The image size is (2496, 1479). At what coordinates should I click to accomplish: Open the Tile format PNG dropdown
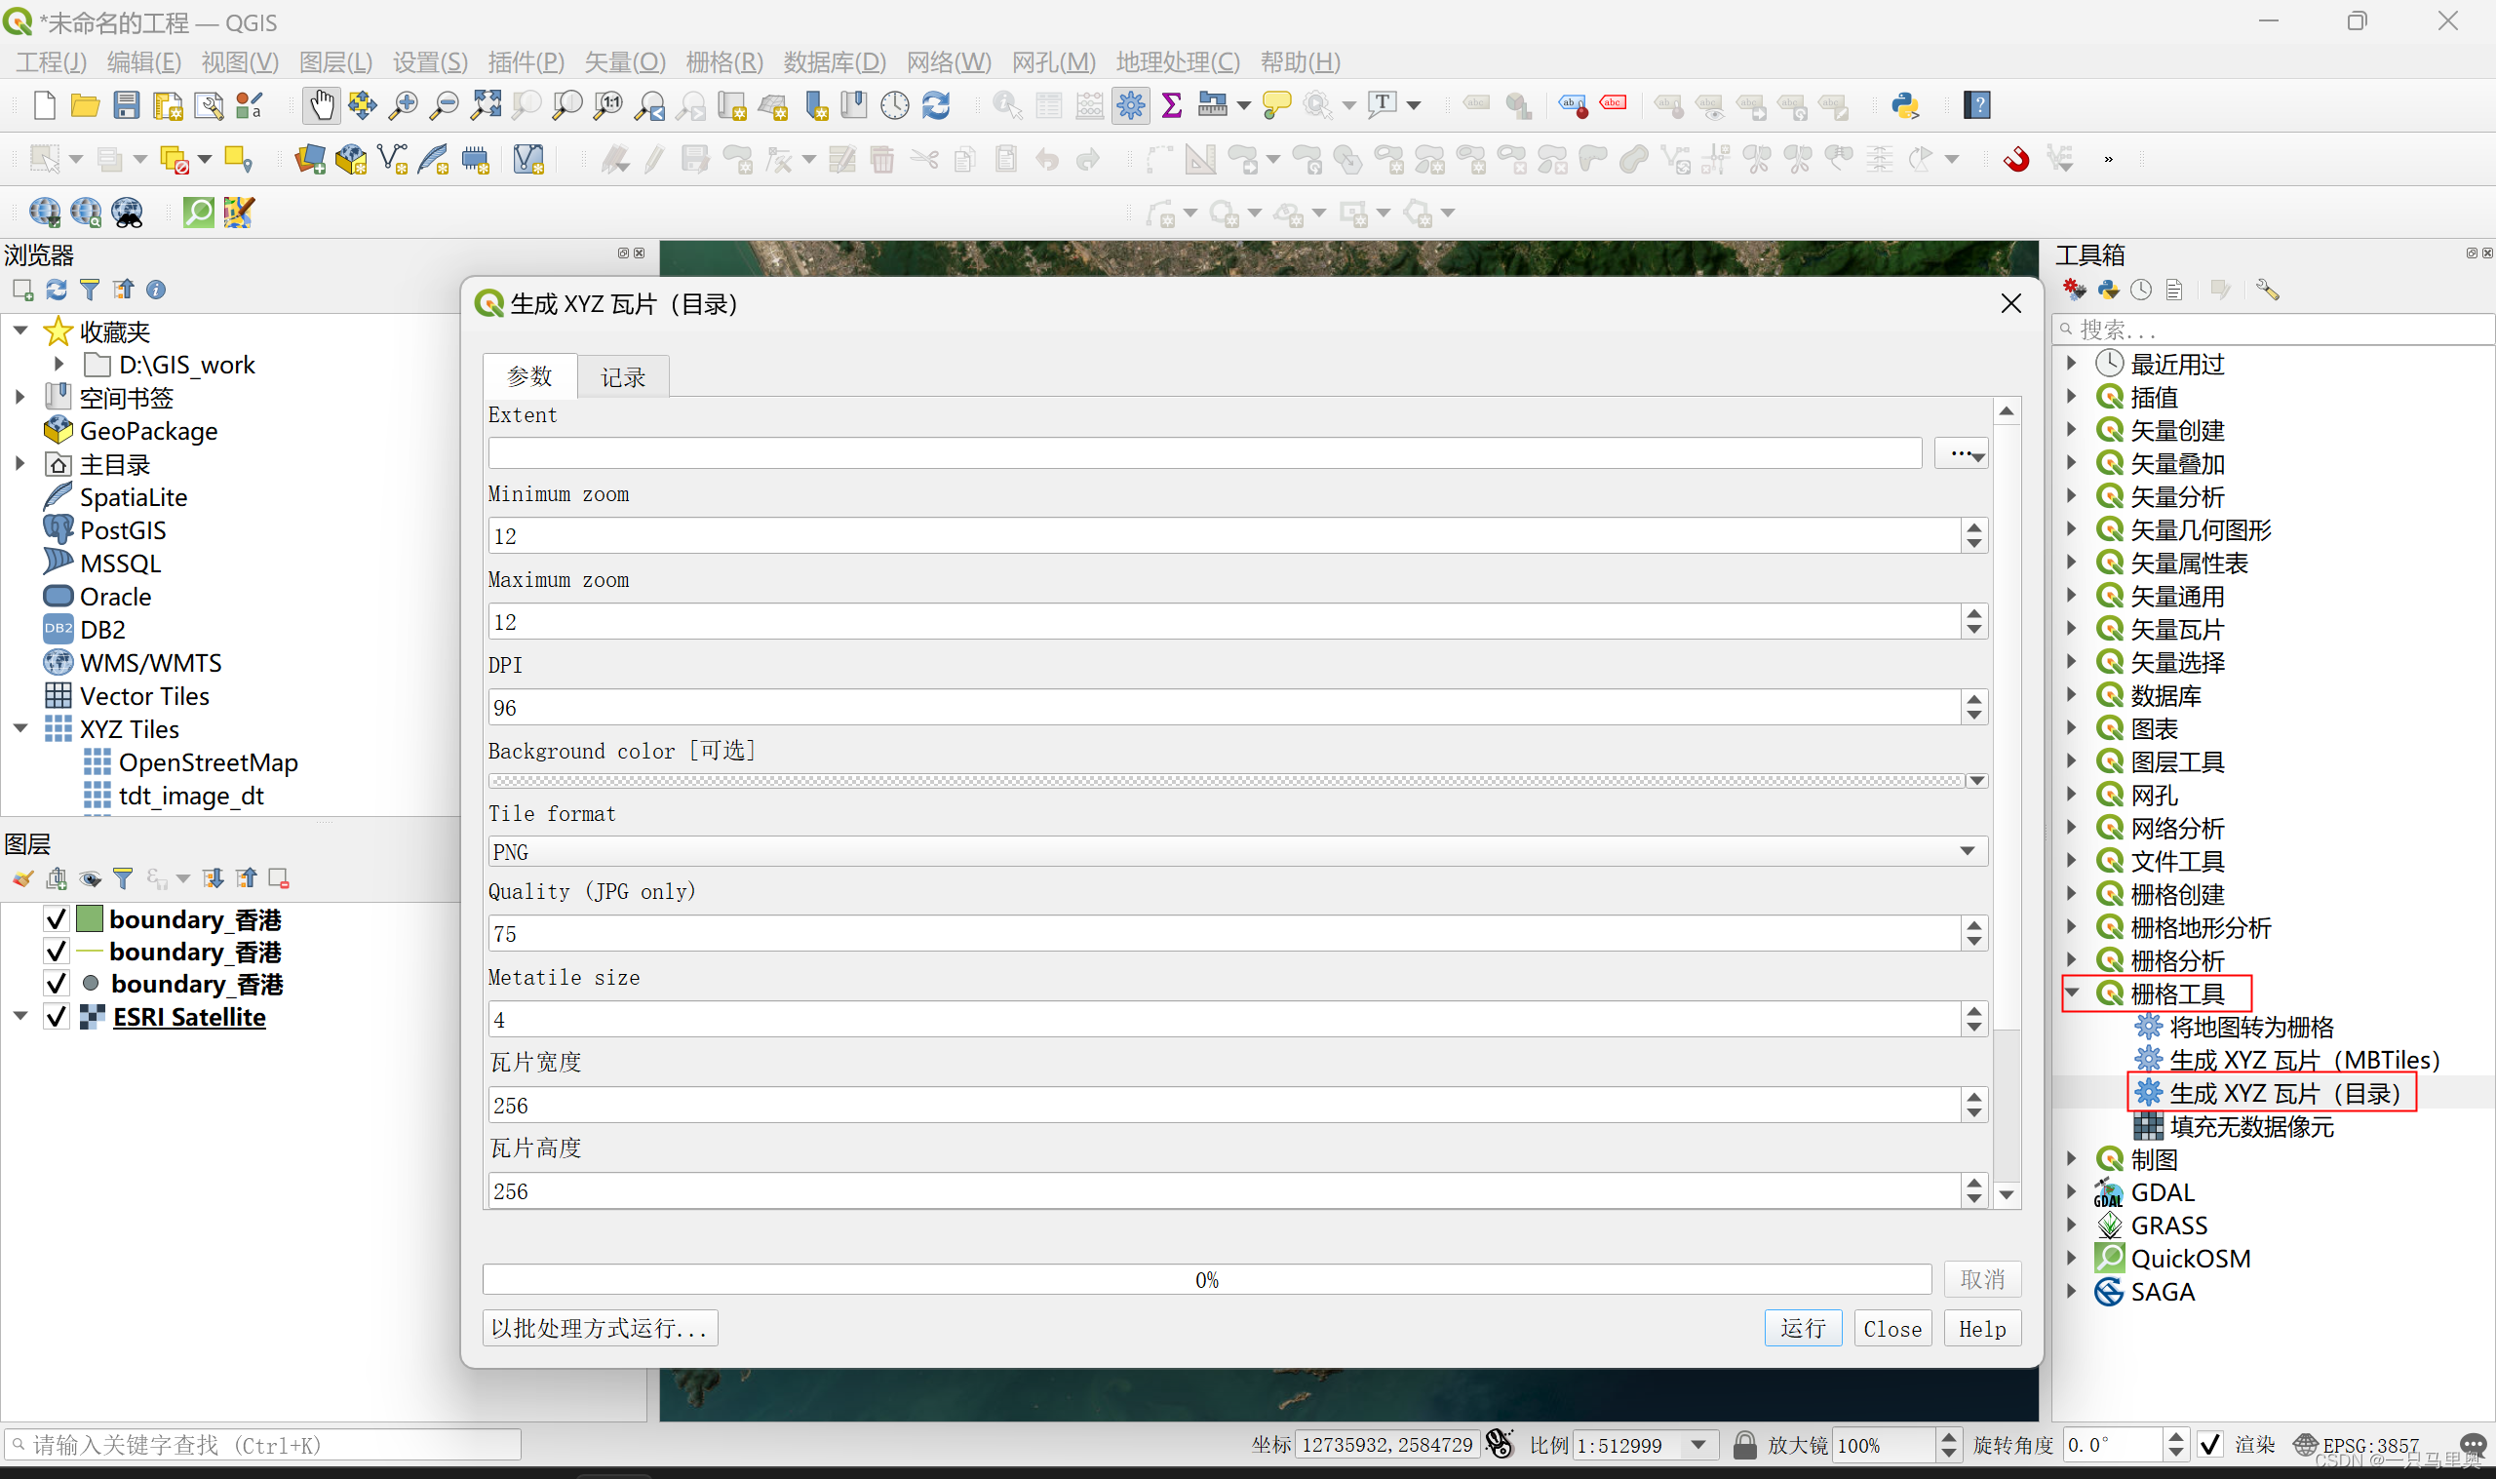tap(1236, 852)
